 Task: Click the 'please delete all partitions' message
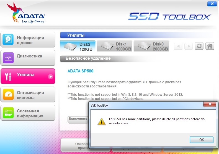pyautogui.click(x=156, y=121)
